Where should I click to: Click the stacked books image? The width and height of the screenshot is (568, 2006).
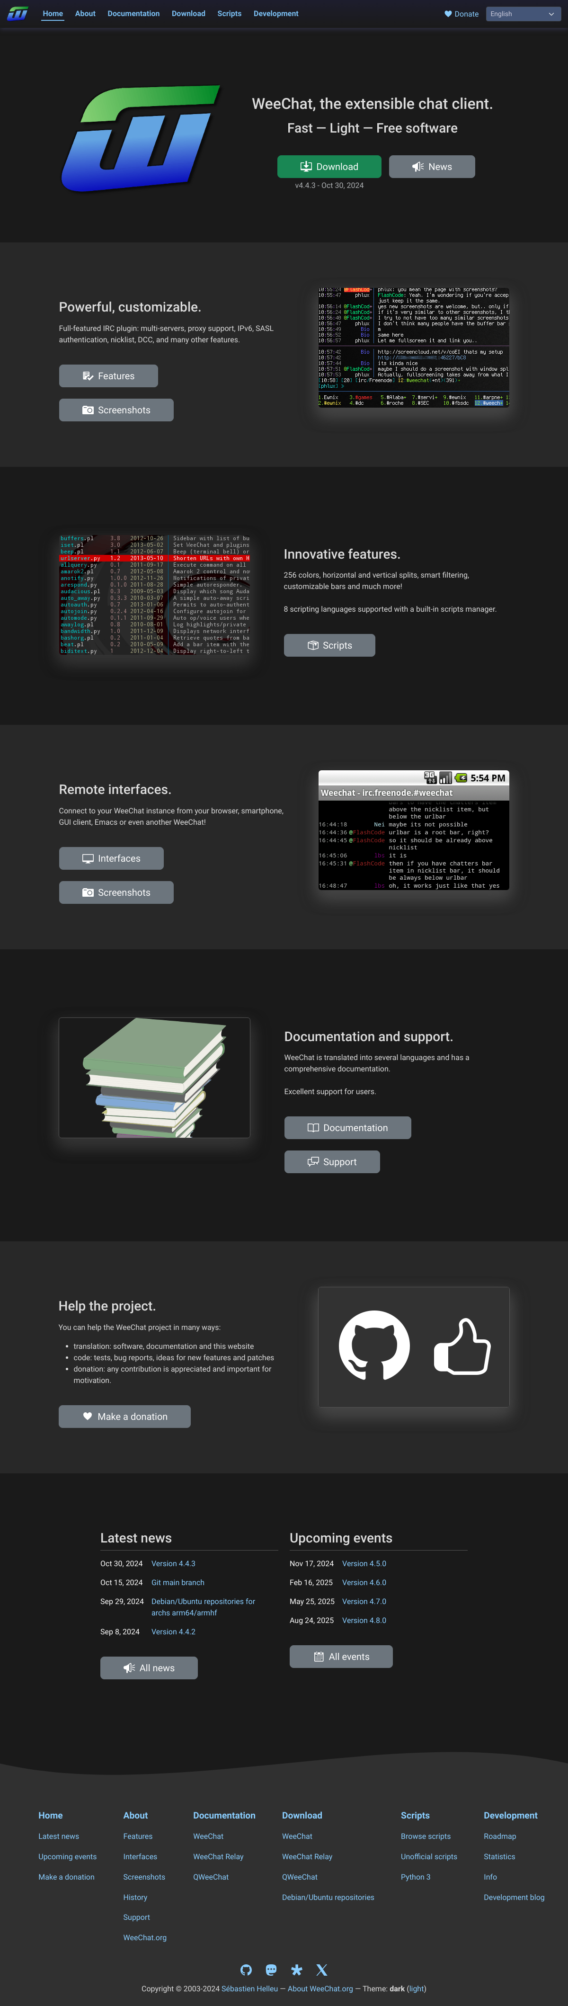pyautogui.click(x=155, y=1078)
